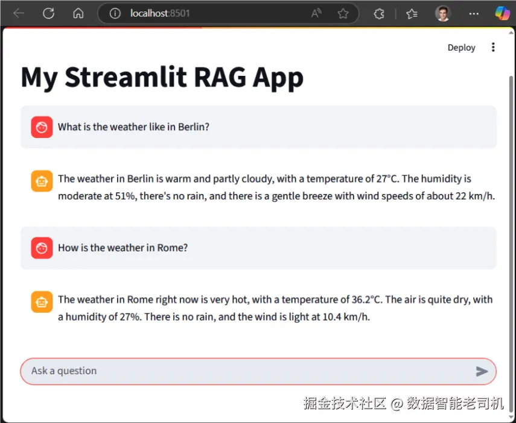Click Berlin weather answer mentioning 27°C
Viewport: 516px width, 423px height.
[x=276, y=187]
